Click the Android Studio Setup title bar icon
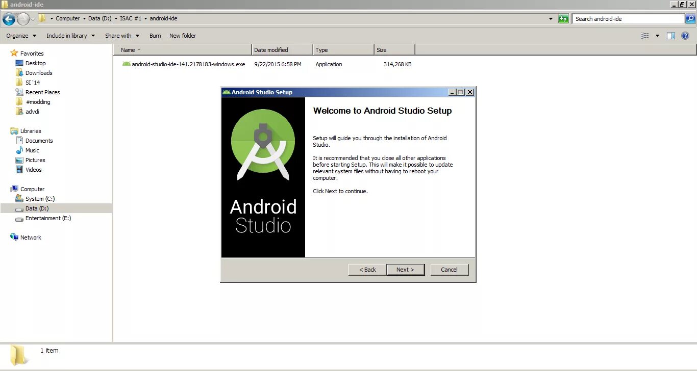 coord(226,92)
